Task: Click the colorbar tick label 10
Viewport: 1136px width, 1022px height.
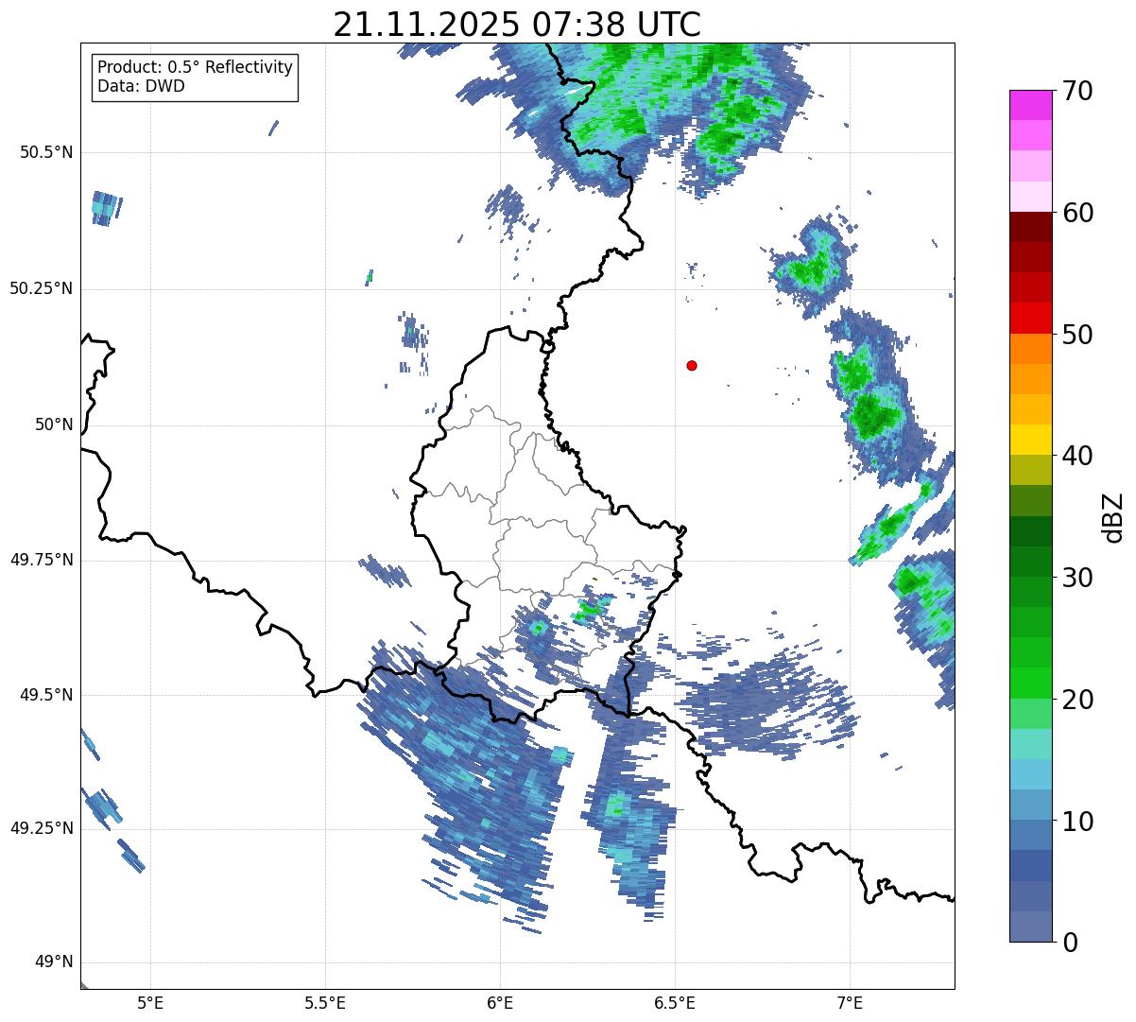Action: [x=1077, y=821]
